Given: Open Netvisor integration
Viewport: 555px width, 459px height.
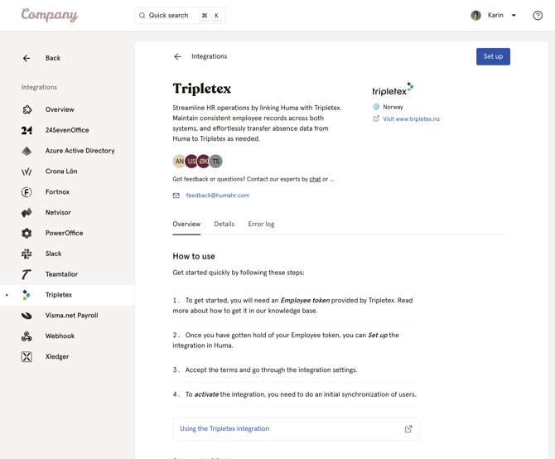Looking at the screenshot, I should tap(58, 212).
